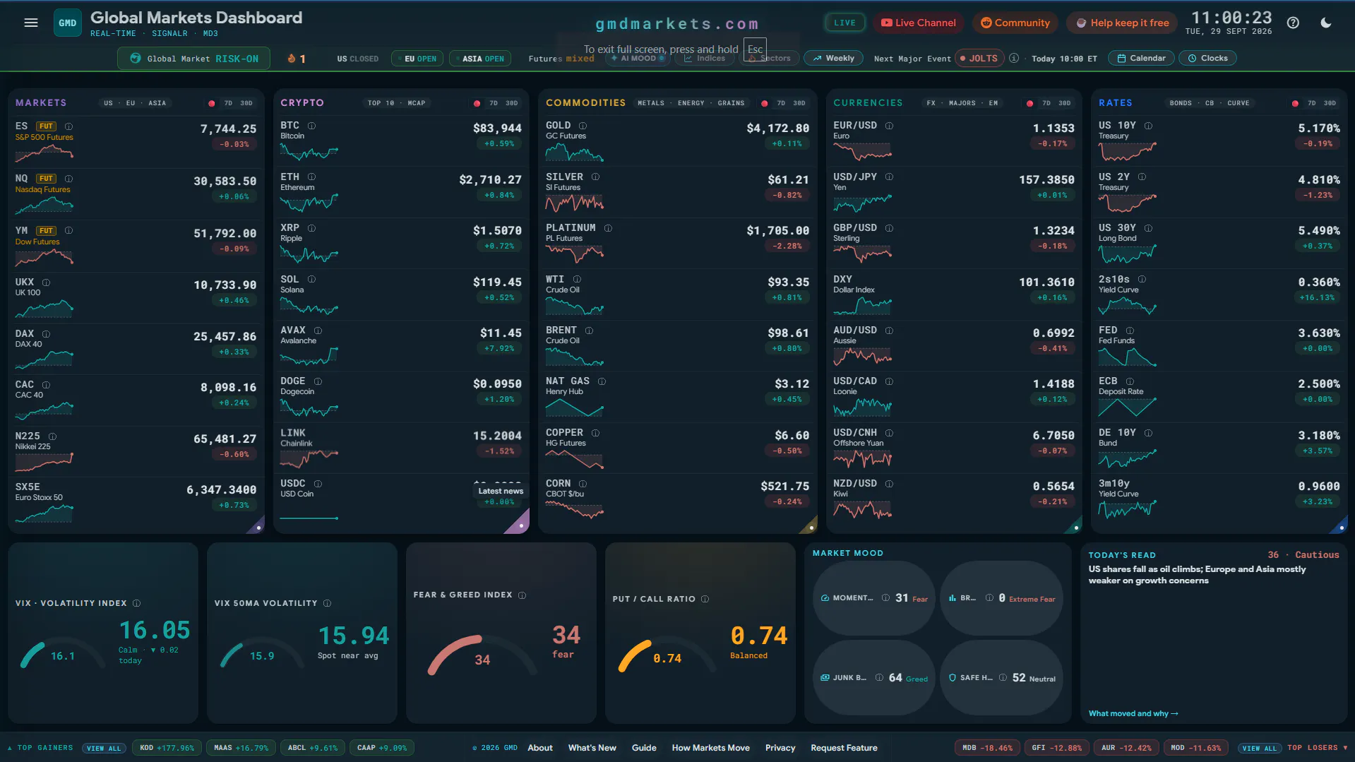Image resolution: width=1355 pixels, height=762 pixels.
Task: Switch Commodities panel to 7D
Action: click(x=781, y=103)
